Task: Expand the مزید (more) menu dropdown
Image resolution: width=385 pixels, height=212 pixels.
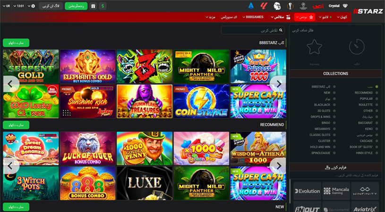Action: pos(210,17)
